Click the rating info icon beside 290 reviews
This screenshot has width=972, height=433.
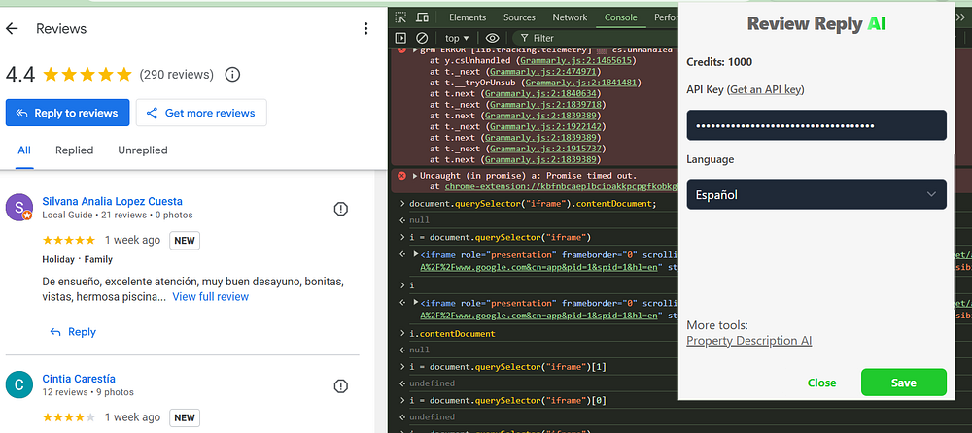pos(232,74)
